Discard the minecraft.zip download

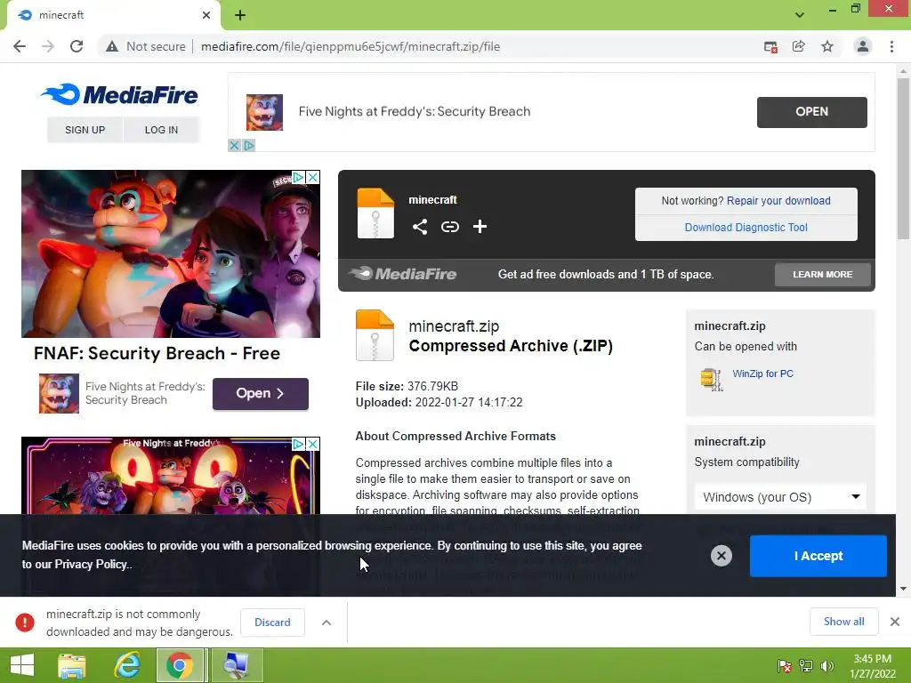click(x=272, y=622)
